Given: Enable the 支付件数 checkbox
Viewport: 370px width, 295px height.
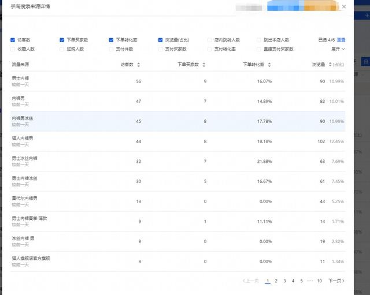Looking at the screenshot, I should 111,49.
